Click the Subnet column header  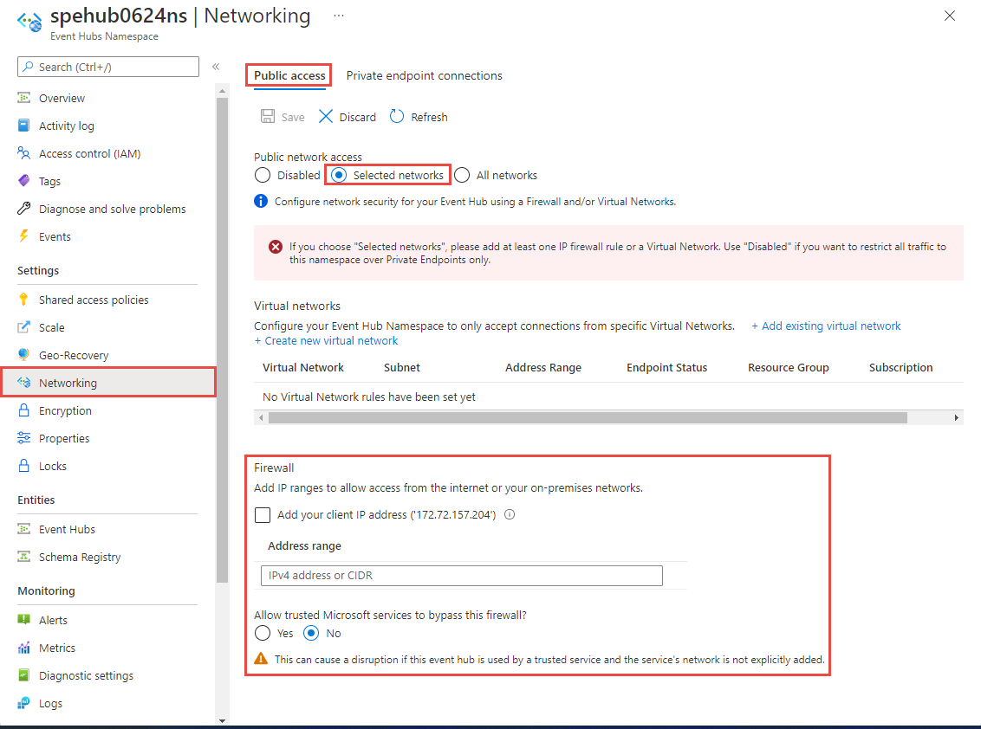(x=401, y=367)
